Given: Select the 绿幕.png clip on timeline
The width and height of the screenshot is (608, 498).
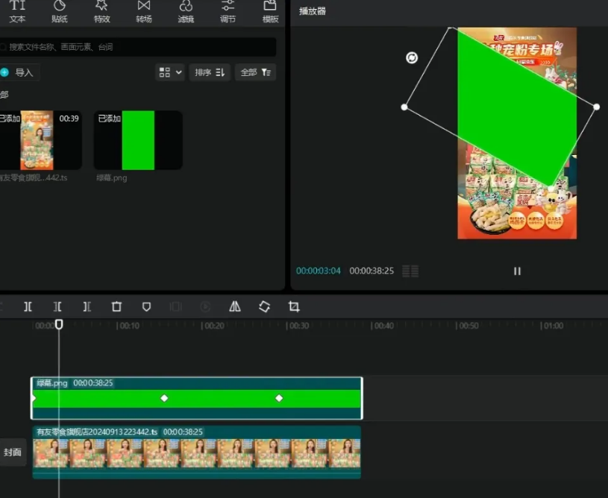Looking at the screenshot, I should pyautogui.click(x=197, y=398).
